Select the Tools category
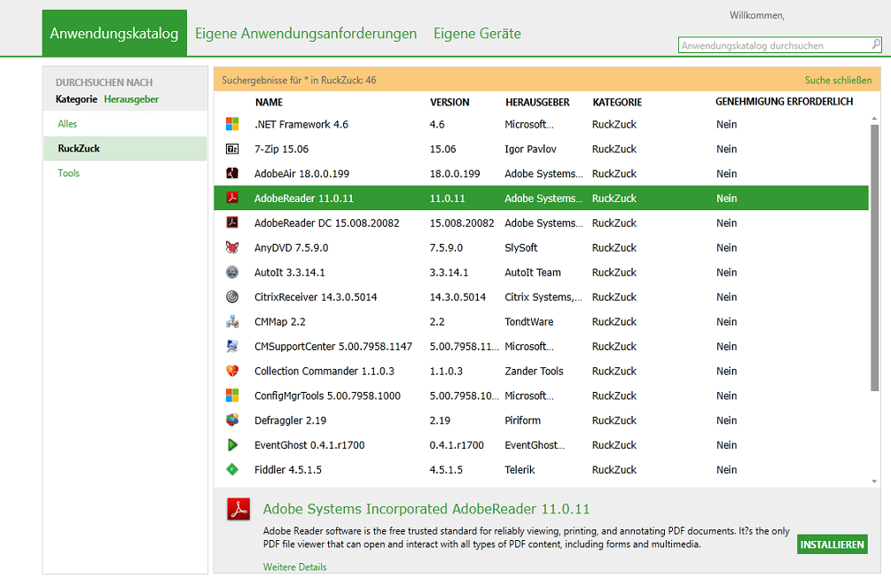 click(68, 173)
